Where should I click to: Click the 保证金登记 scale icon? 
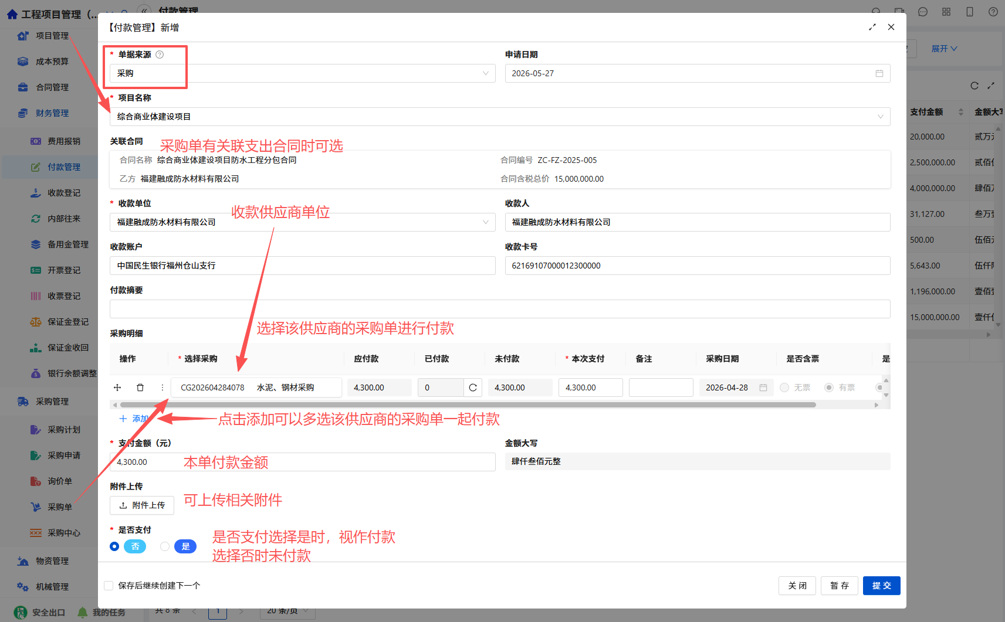pyautogui.click(x=36, y=322)
